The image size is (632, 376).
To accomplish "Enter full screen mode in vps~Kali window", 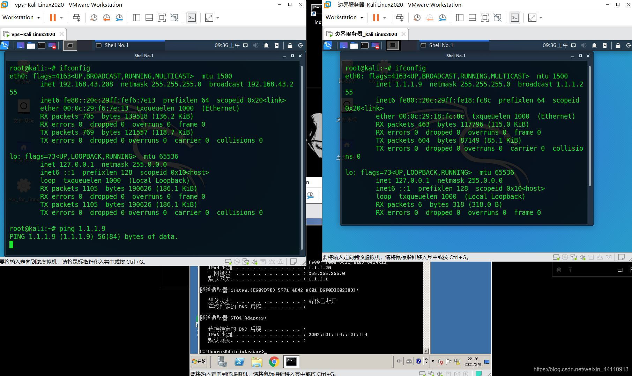I will (162, 17).
